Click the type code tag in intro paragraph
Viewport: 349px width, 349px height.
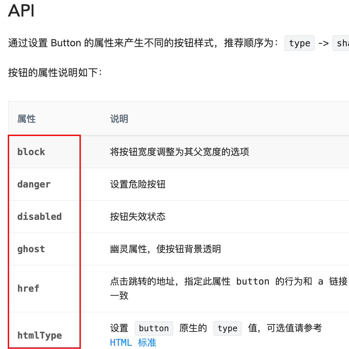click(x=299, y=43)
